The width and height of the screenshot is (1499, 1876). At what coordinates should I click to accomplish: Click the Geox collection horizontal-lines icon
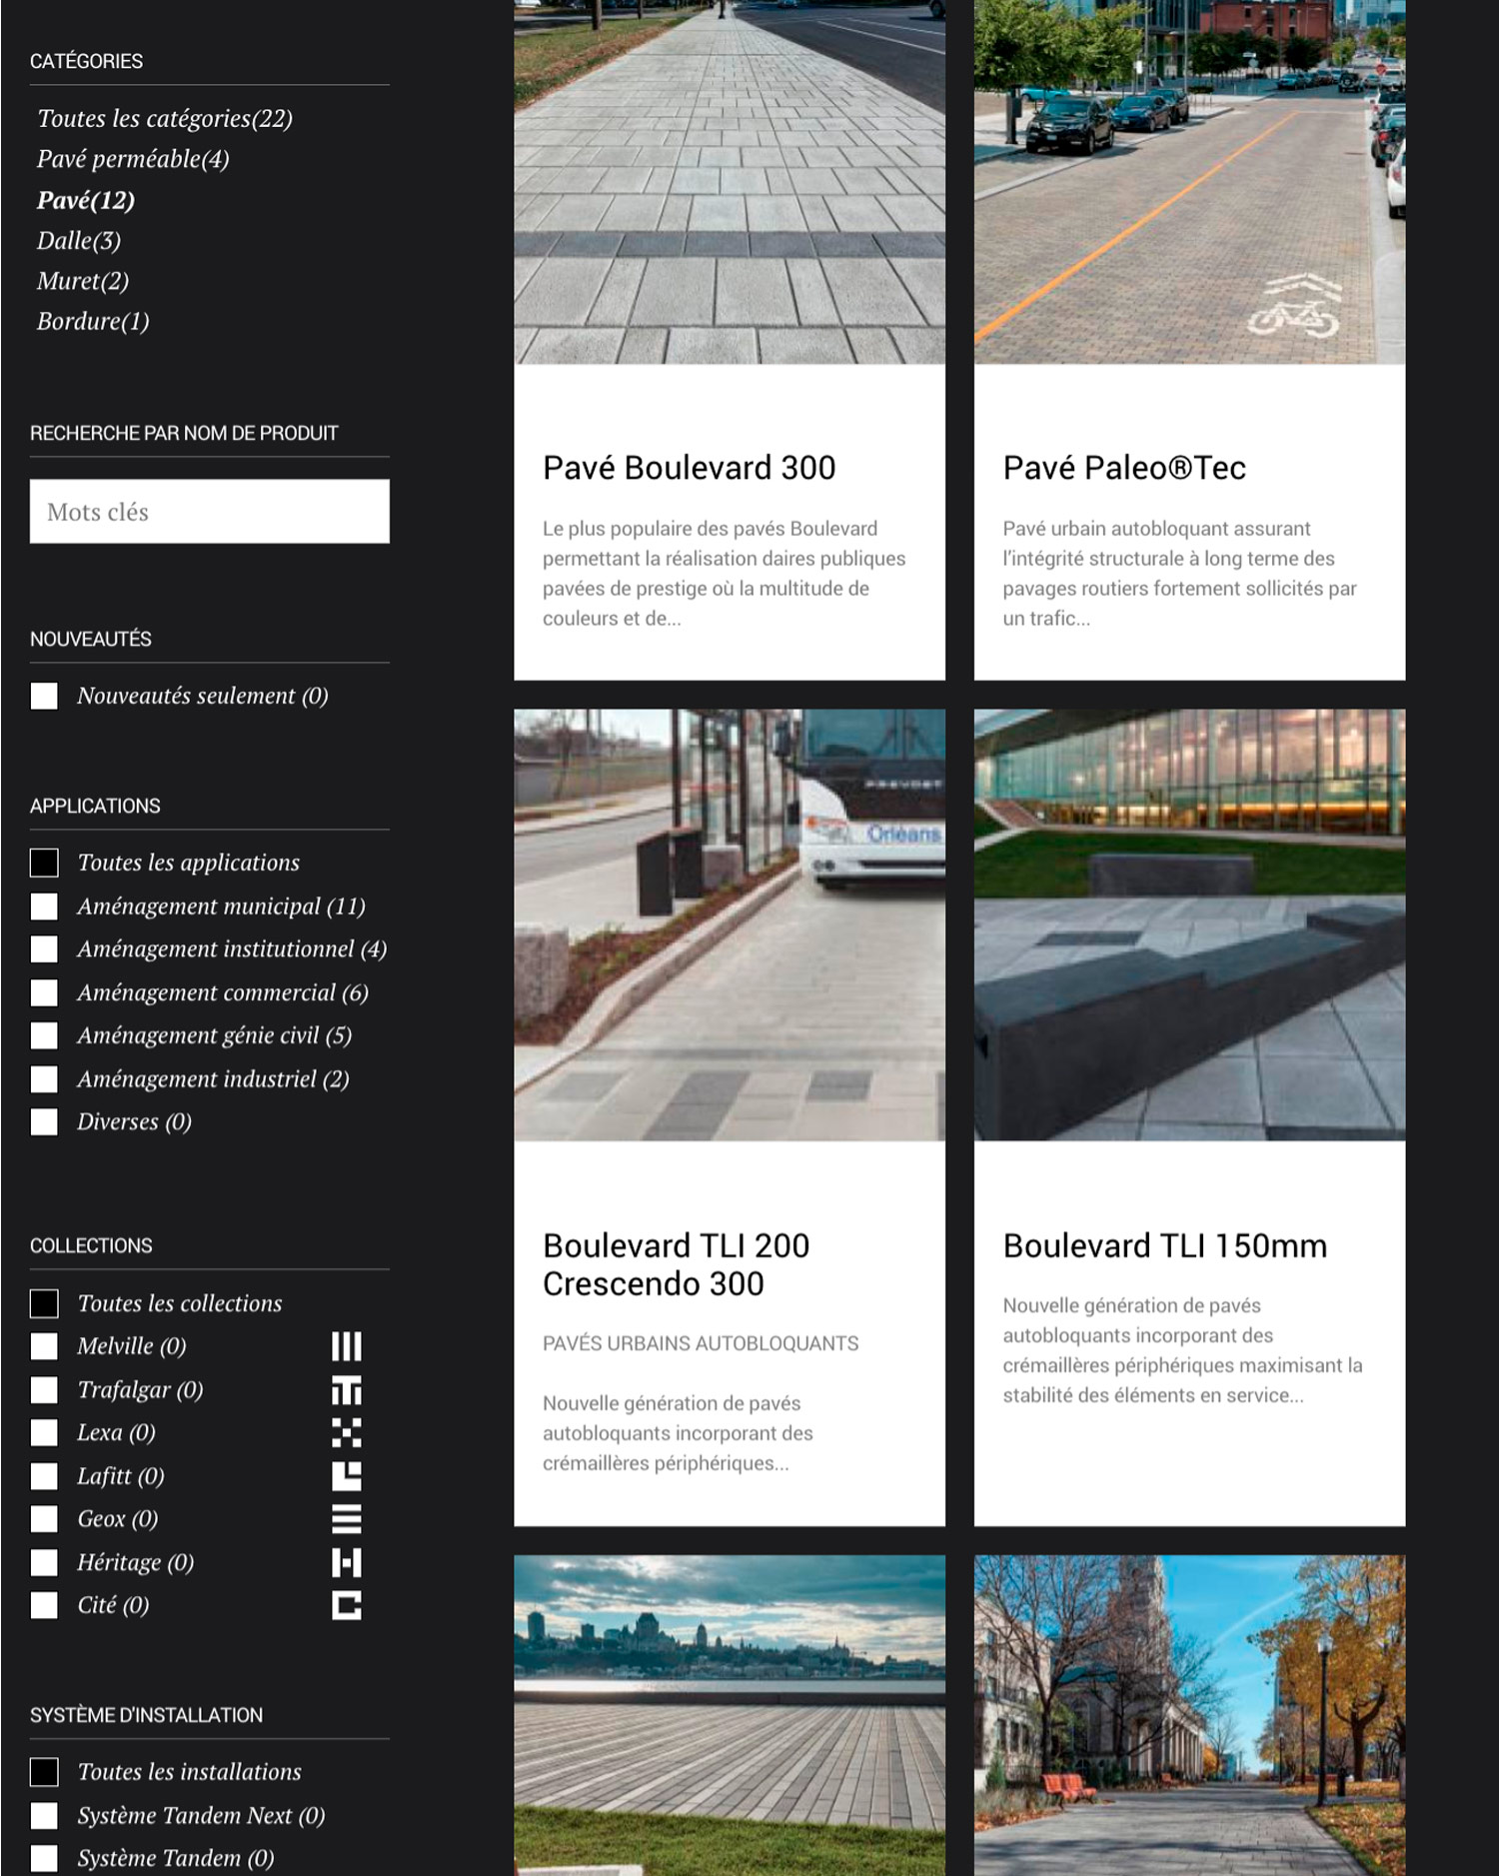click(x=347, y=1519)
